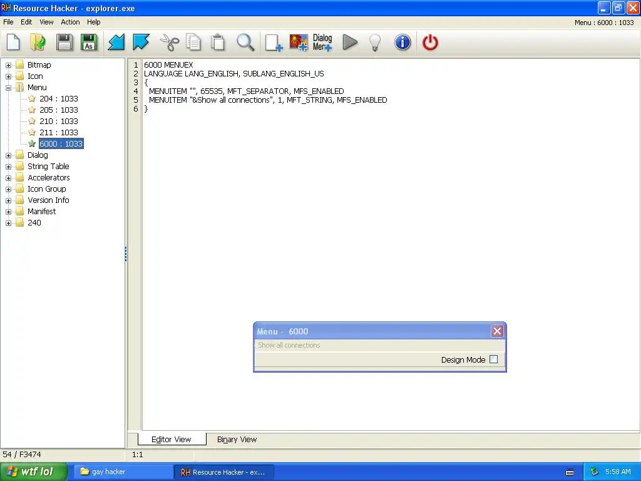The width and height of the screenshot is (641, 481).
Task: Click the light bulb icon
Action: pos(375,43)
